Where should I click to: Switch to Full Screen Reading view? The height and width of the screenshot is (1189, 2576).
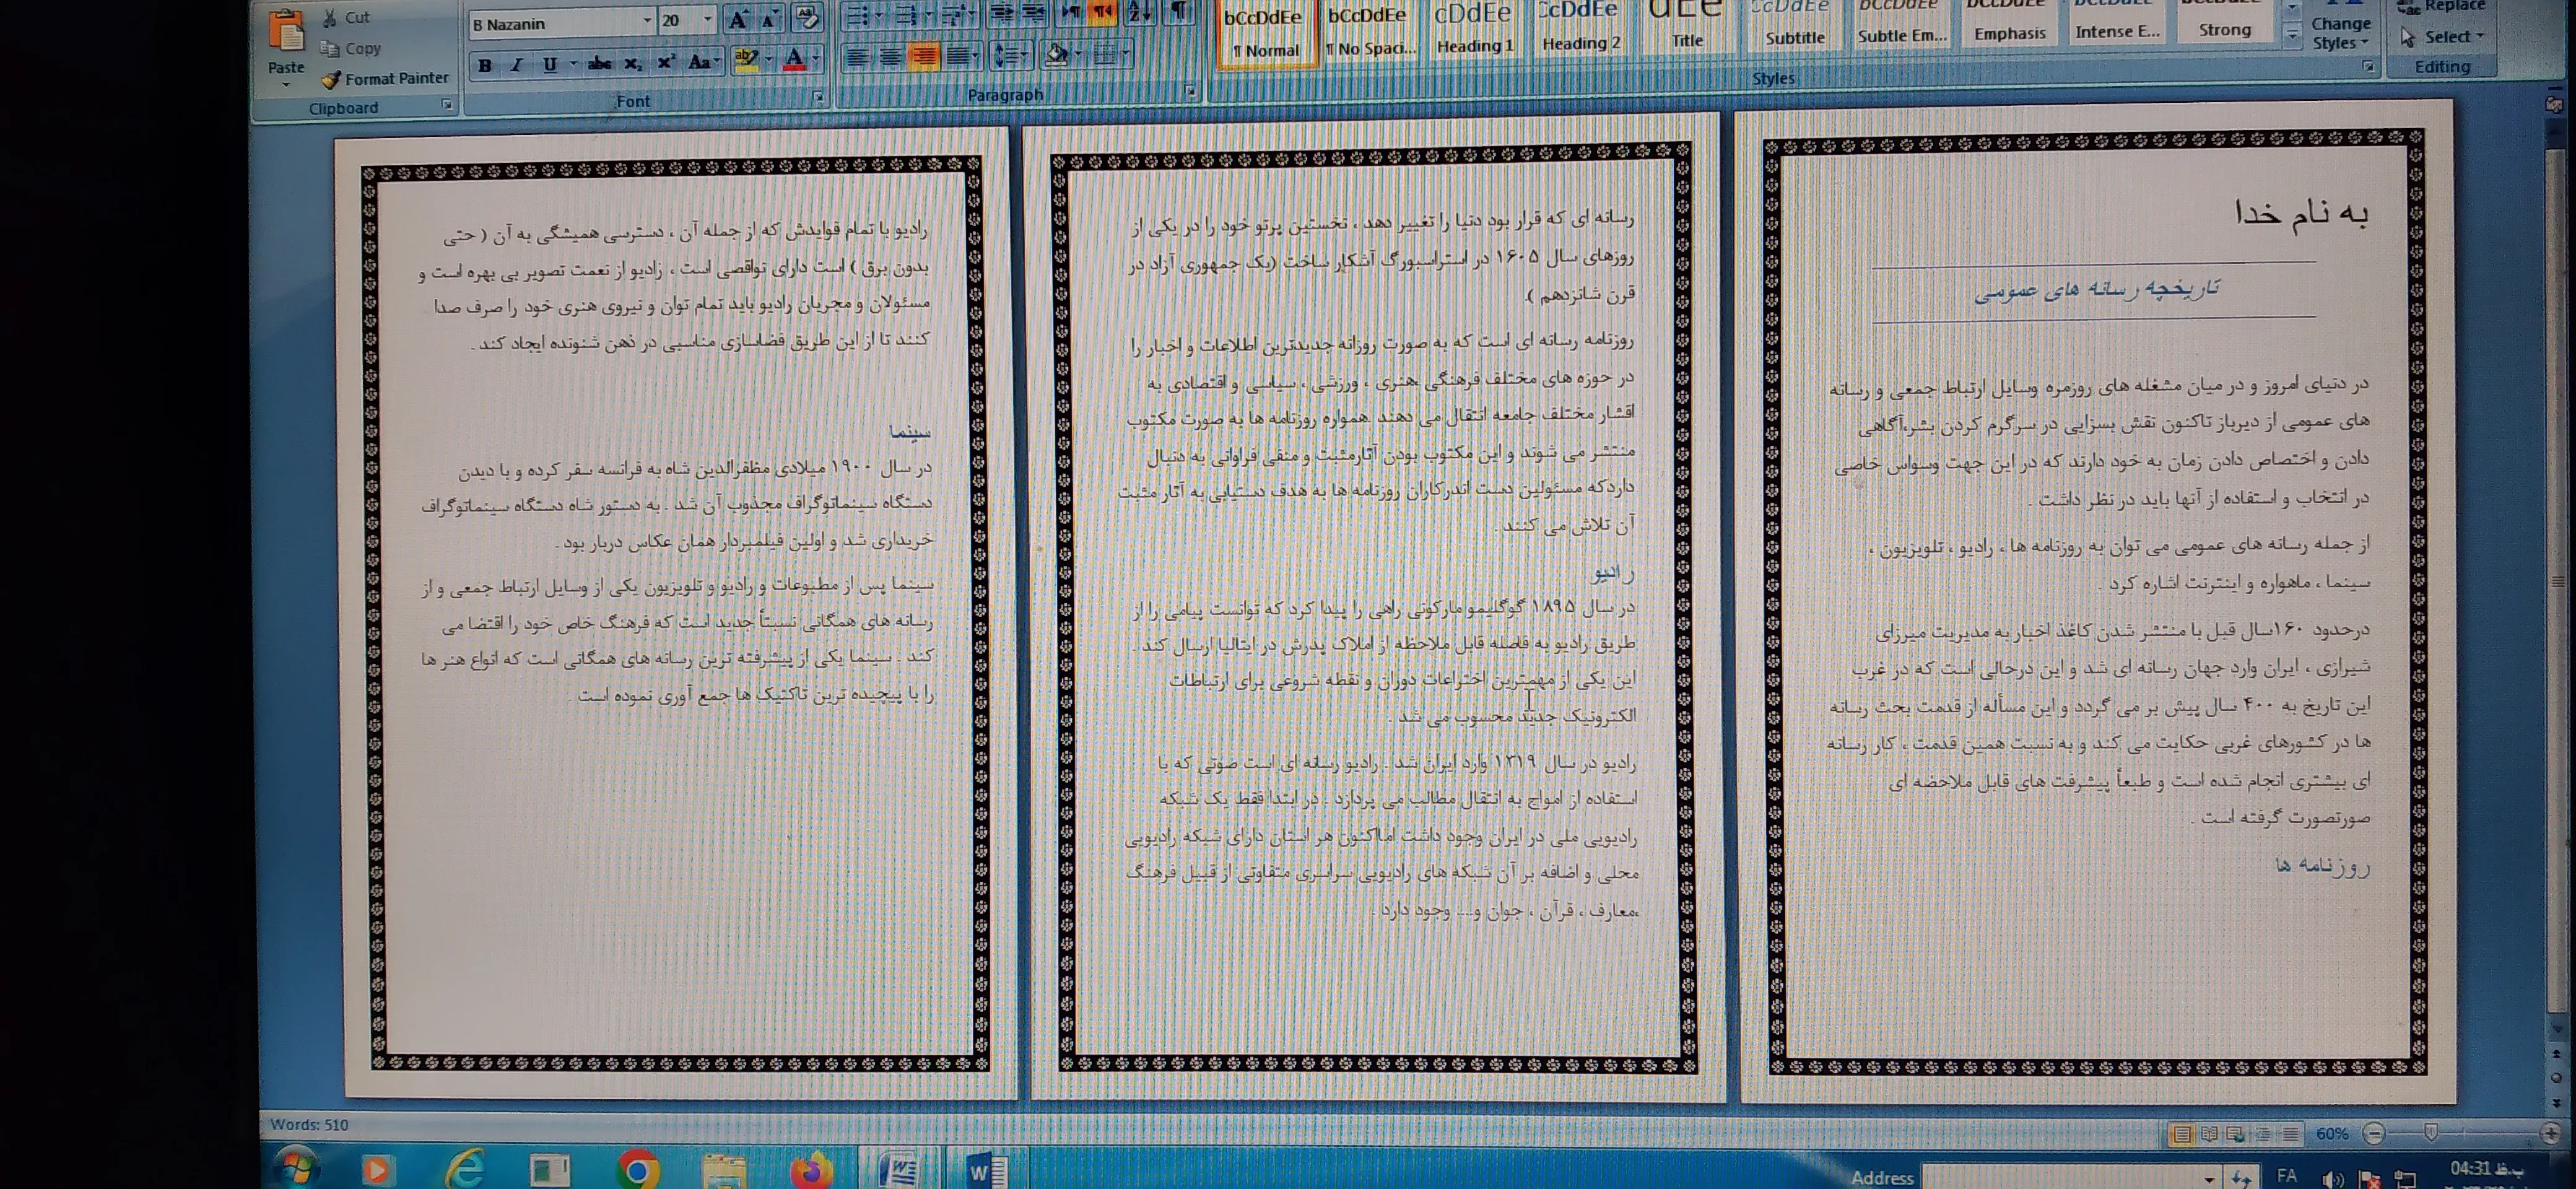2209,1134
